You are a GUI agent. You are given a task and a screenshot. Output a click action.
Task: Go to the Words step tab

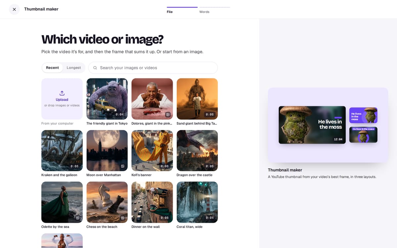215,10
